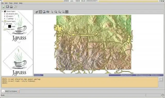
Task: Select the Vector layers label
Action: coord(11,21)
